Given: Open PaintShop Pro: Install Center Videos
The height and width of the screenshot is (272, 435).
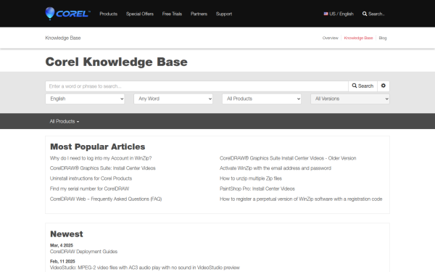Looking at the screenshot, I should pyautogui.click(x=257, y=189).
